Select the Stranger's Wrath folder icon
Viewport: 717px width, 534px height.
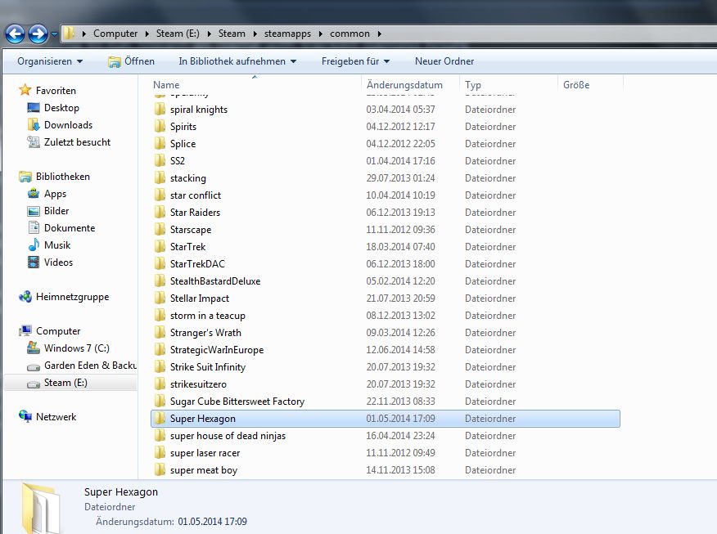(x=160, y=333)
